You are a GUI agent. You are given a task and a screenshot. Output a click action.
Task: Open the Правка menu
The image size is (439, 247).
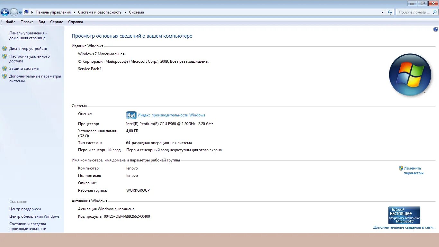tap(27, 22)
